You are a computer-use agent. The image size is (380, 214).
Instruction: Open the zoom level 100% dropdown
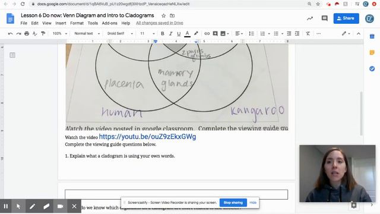pyautogui.click(x=60, y=33)
